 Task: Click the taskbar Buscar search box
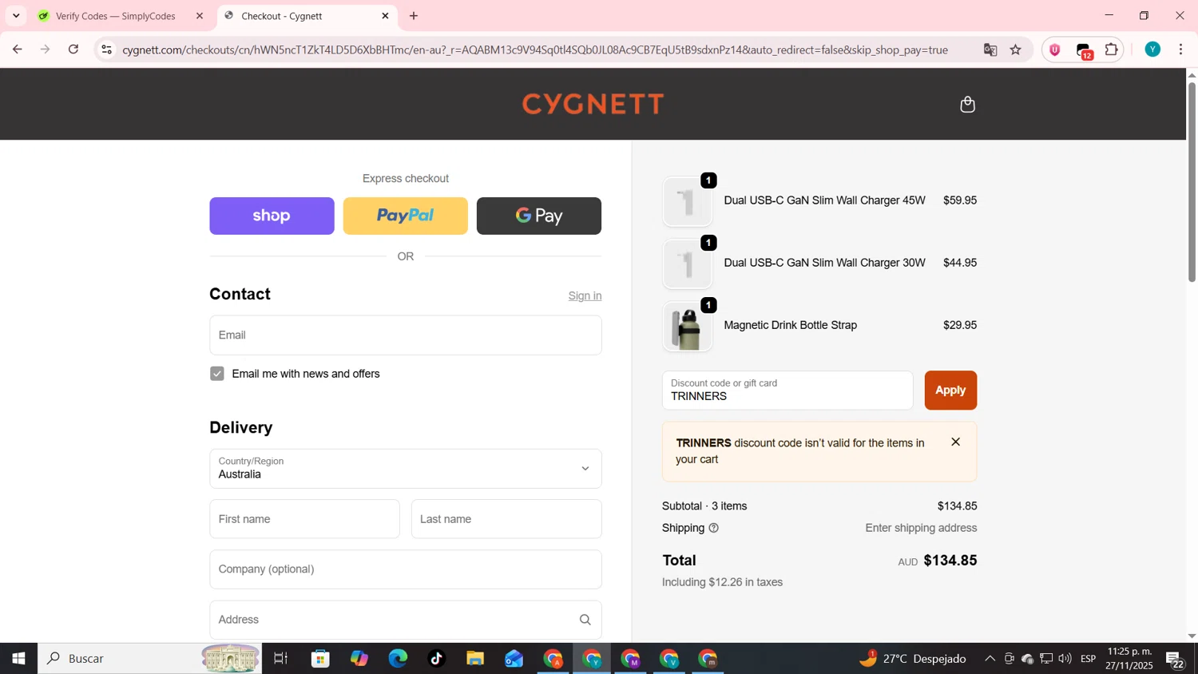click(x=150, y=659)
